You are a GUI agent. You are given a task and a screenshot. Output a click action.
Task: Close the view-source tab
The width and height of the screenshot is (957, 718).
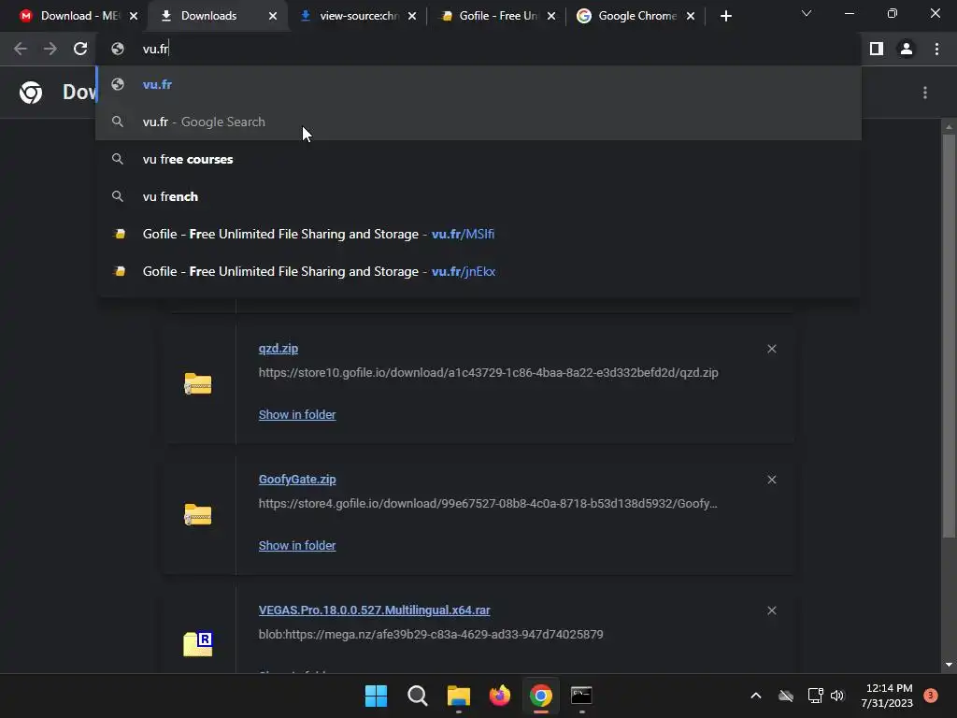(412, 17)
